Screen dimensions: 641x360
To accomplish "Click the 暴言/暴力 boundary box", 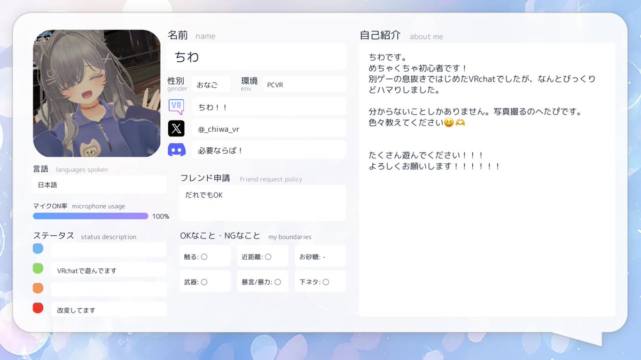I will click(262, 281).
